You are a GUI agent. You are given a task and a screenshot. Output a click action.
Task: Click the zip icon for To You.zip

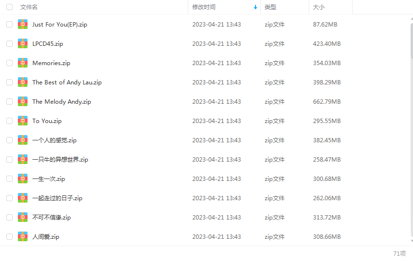23,121
